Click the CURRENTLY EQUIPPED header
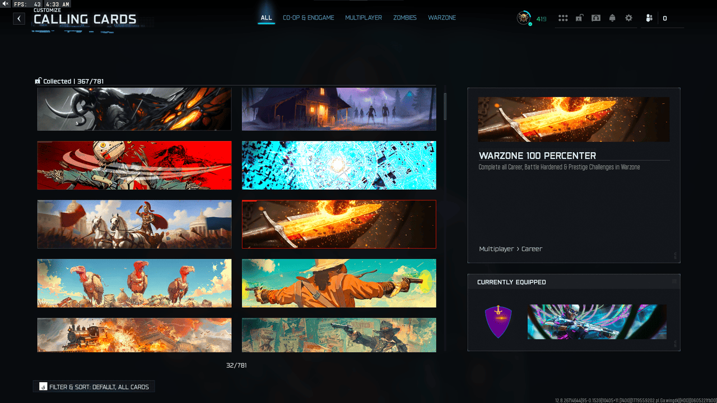The image size is (717, 403). pos(511,282)
